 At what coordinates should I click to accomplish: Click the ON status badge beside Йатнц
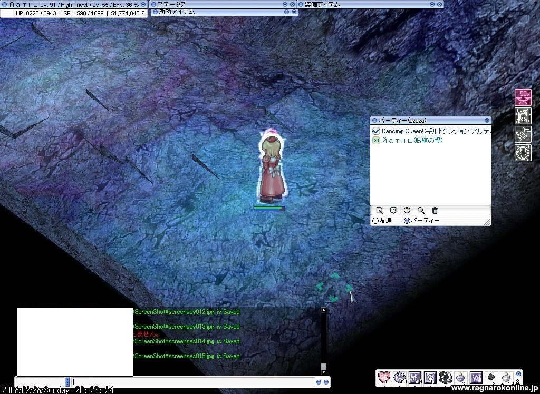pyautogui.click(x=376, y=141)
